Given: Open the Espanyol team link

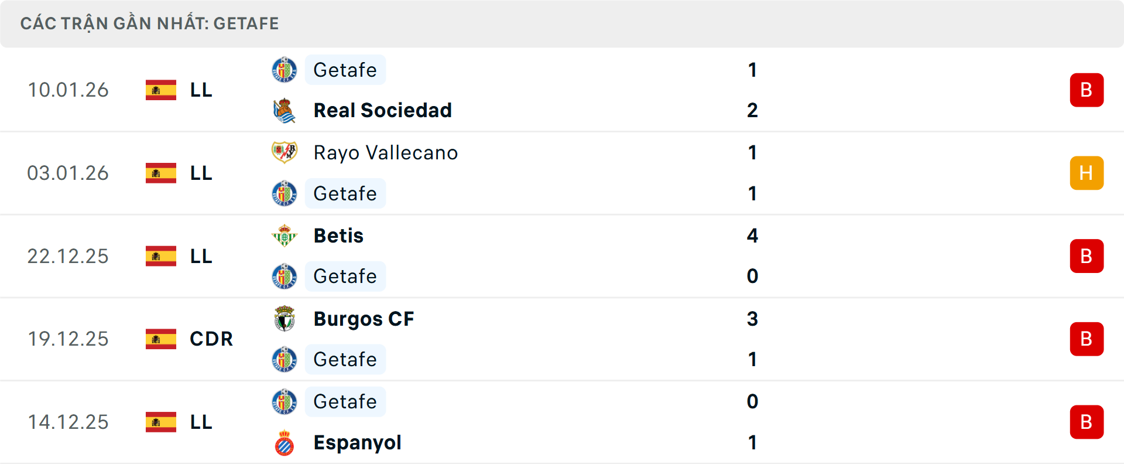Looking at the screenshot, I should tap(357, 442).
